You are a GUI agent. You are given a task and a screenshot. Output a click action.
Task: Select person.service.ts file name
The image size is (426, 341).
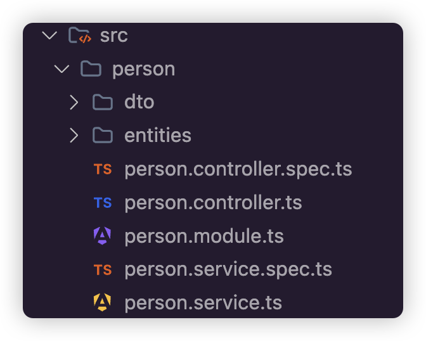point(203,303)
